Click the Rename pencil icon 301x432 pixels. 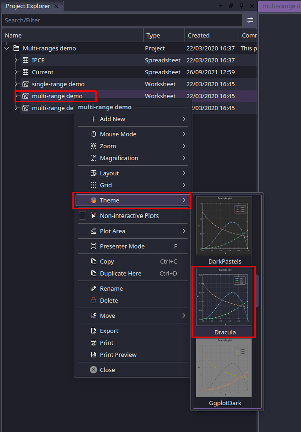coord(93,289)
